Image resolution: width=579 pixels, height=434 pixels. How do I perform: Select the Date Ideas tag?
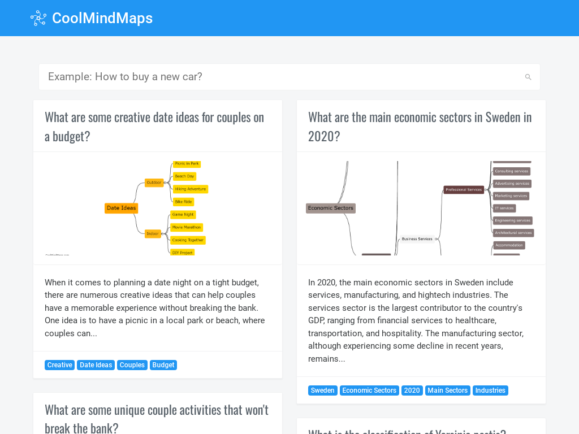click(x=96, y=365)
